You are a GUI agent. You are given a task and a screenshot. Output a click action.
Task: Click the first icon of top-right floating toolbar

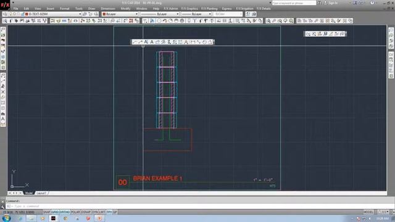308,34
